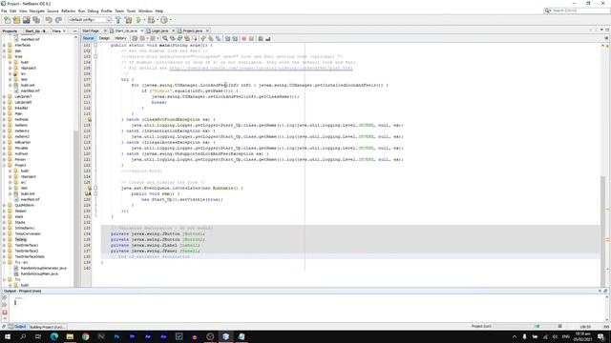The image size is (611, 343).
Task: Expand the Interfaces project node
Action: click(4, 45)
